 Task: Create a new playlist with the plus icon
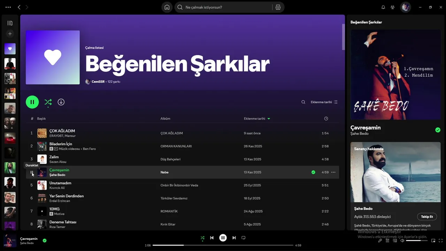(10, 34)
